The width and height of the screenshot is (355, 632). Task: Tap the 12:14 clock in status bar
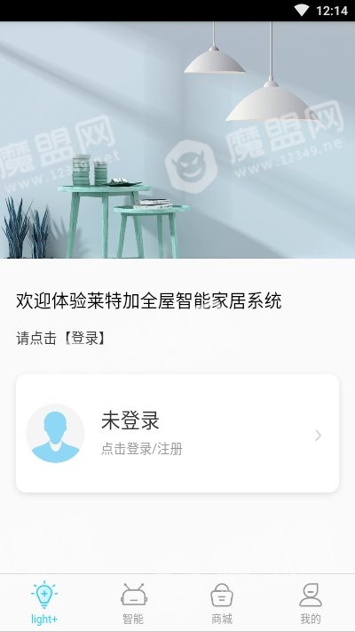pos(332,11)
